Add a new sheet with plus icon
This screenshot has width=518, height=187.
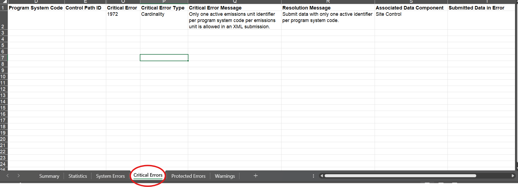[256, 176]
